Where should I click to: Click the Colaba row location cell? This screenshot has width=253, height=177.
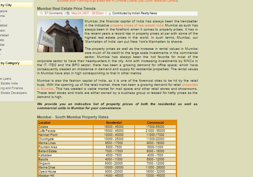click(66, 127)
